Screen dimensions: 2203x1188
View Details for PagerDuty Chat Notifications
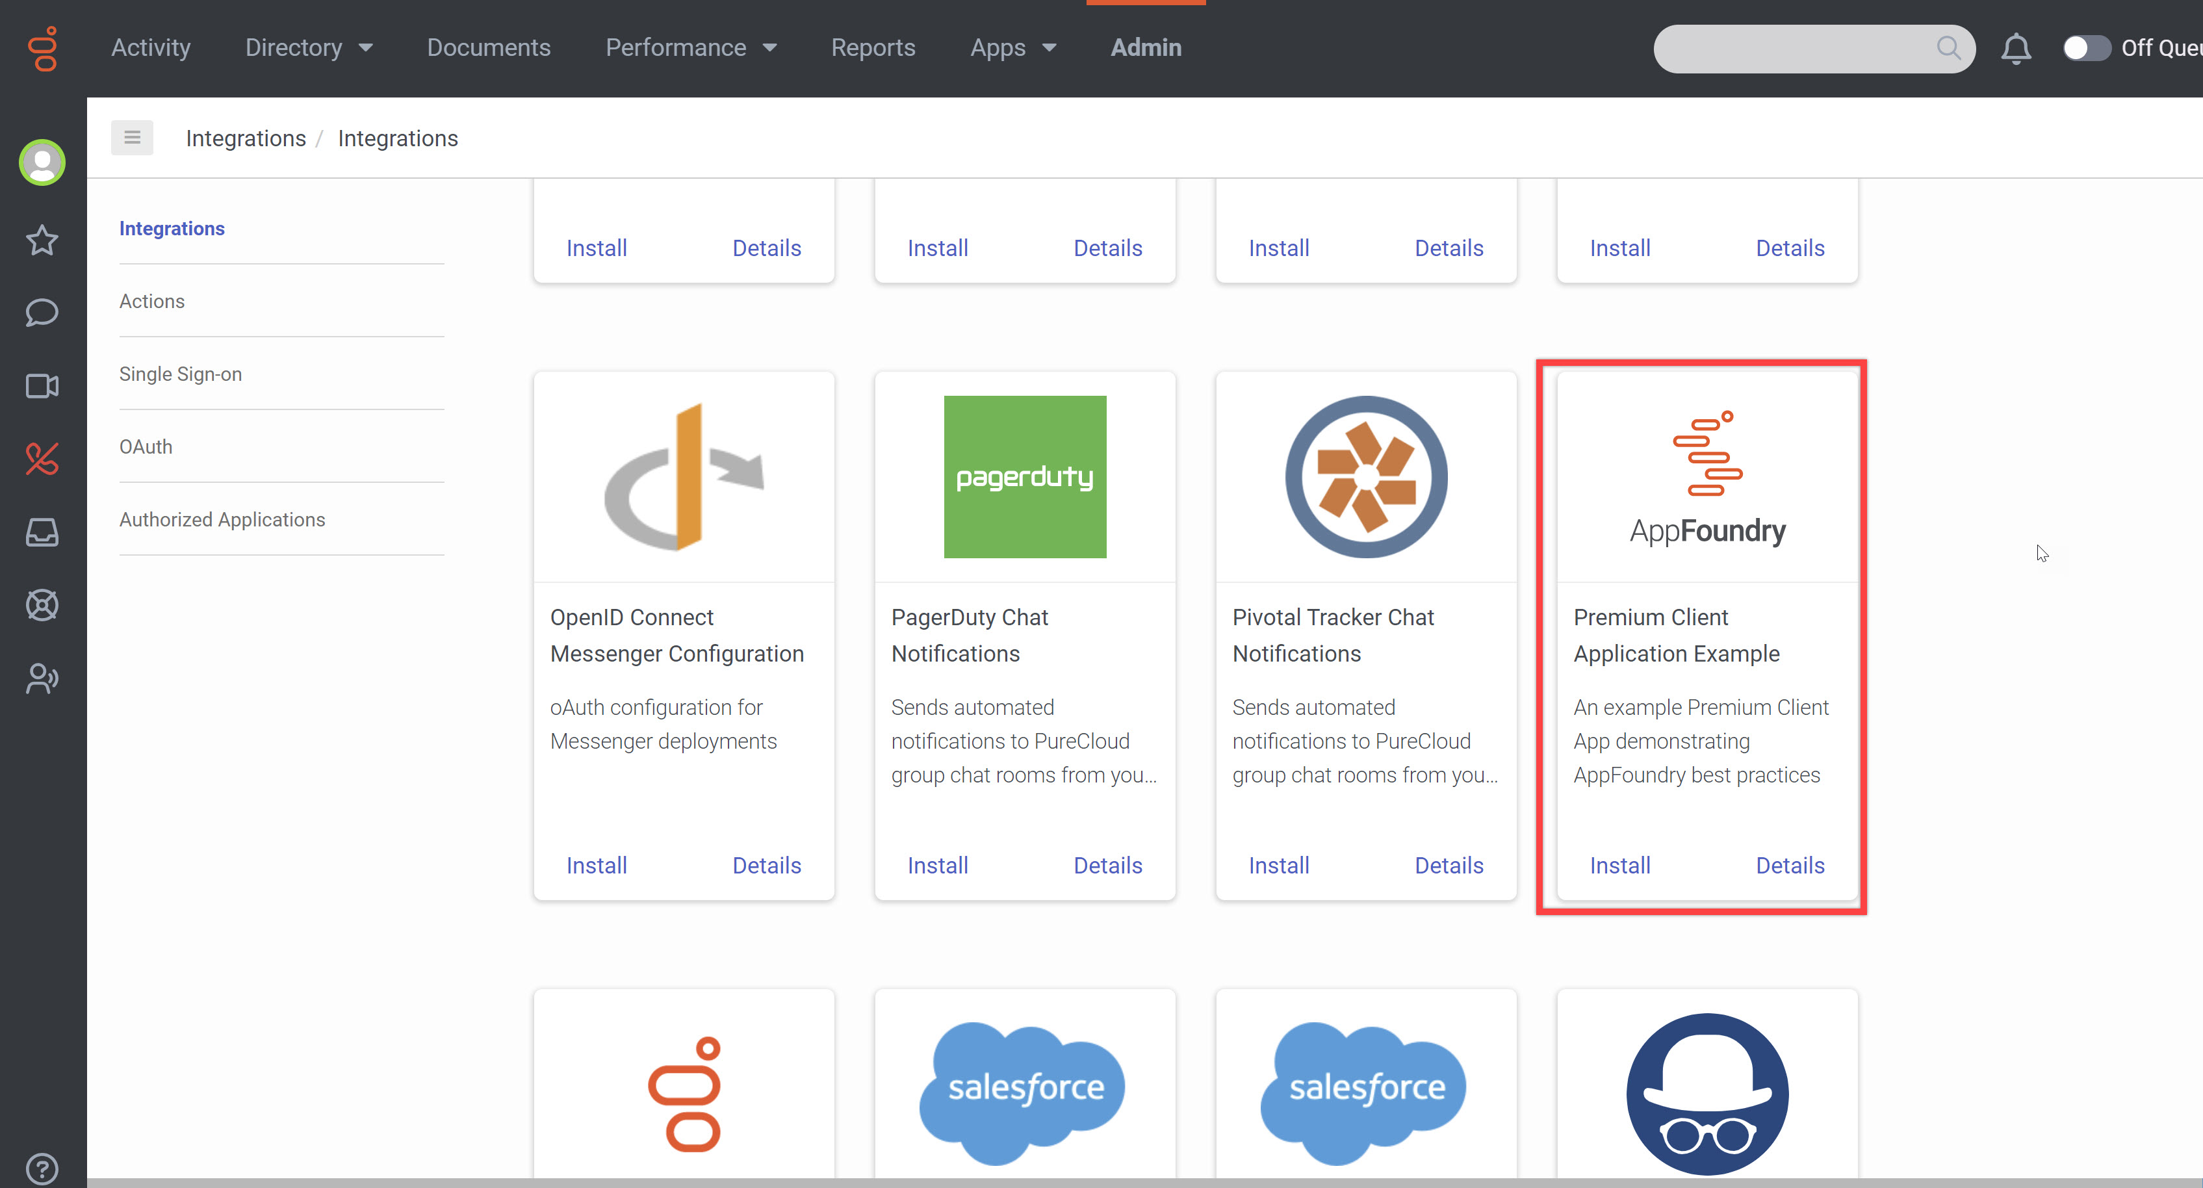click(x=1107, y=866)
